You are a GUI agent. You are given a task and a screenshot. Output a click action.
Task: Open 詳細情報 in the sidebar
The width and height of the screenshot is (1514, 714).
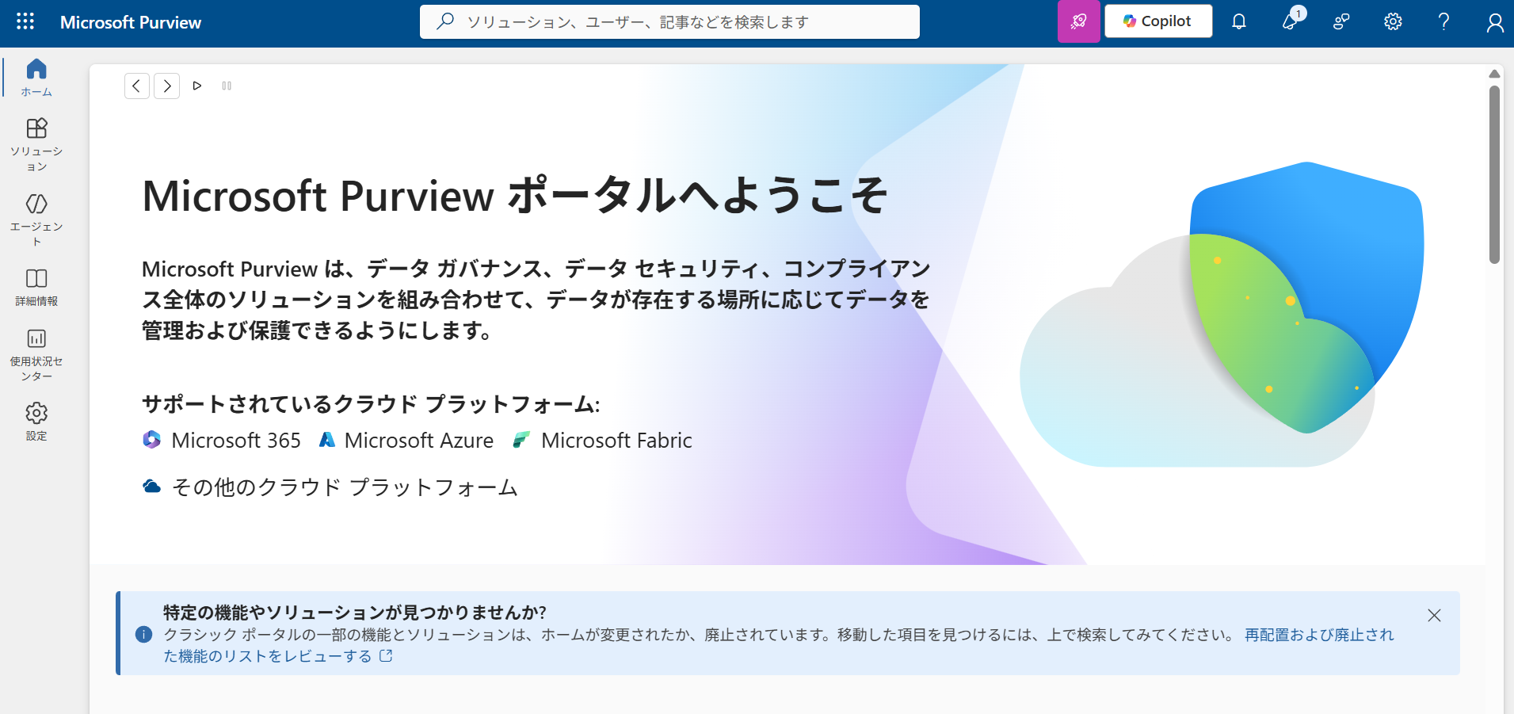(36, 288)
